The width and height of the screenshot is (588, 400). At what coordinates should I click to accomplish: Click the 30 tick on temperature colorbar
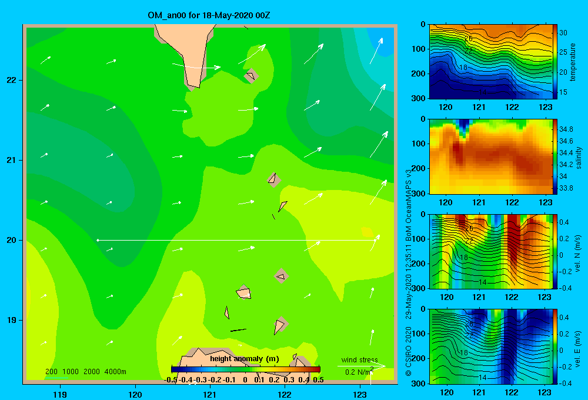563,32
